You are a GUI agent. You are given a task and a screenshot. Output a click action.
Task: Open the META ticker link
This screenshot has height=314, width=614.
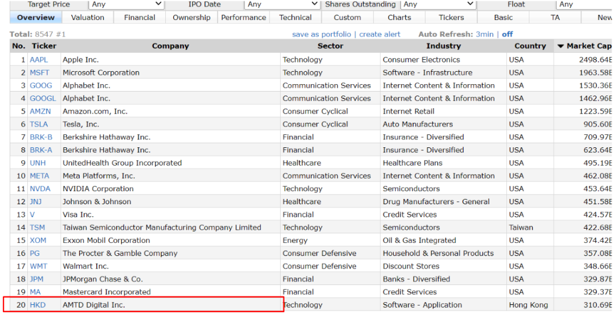click(x=39, y=176)
